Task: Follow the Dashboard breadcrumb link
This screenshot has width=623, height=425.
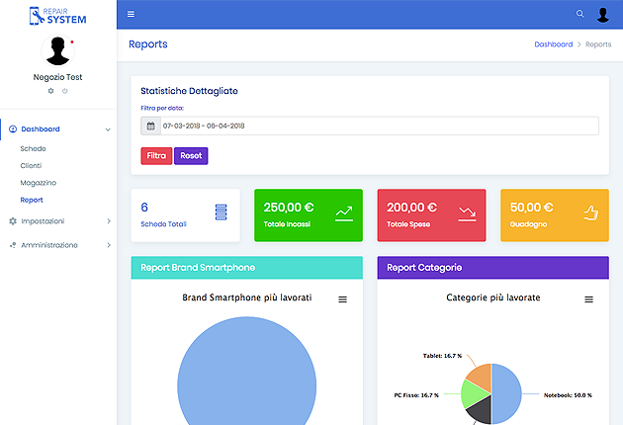Action: coord(553,44)
